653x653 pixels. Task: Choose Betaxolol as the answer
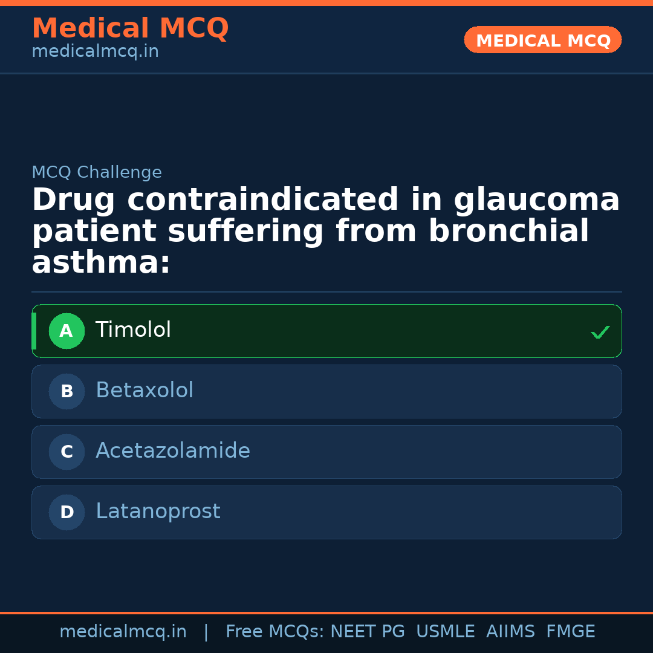326,391
